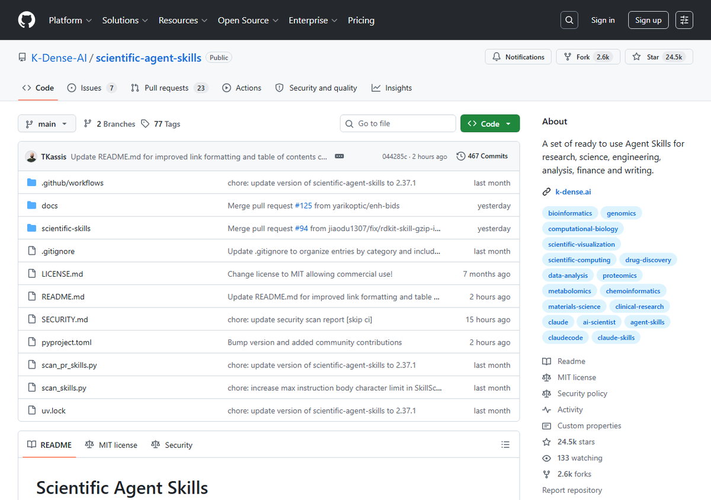Image resolution: width=711 pixels, height=500 pixels.
Task: Open the SECURITY.md file
Action: 65,319
